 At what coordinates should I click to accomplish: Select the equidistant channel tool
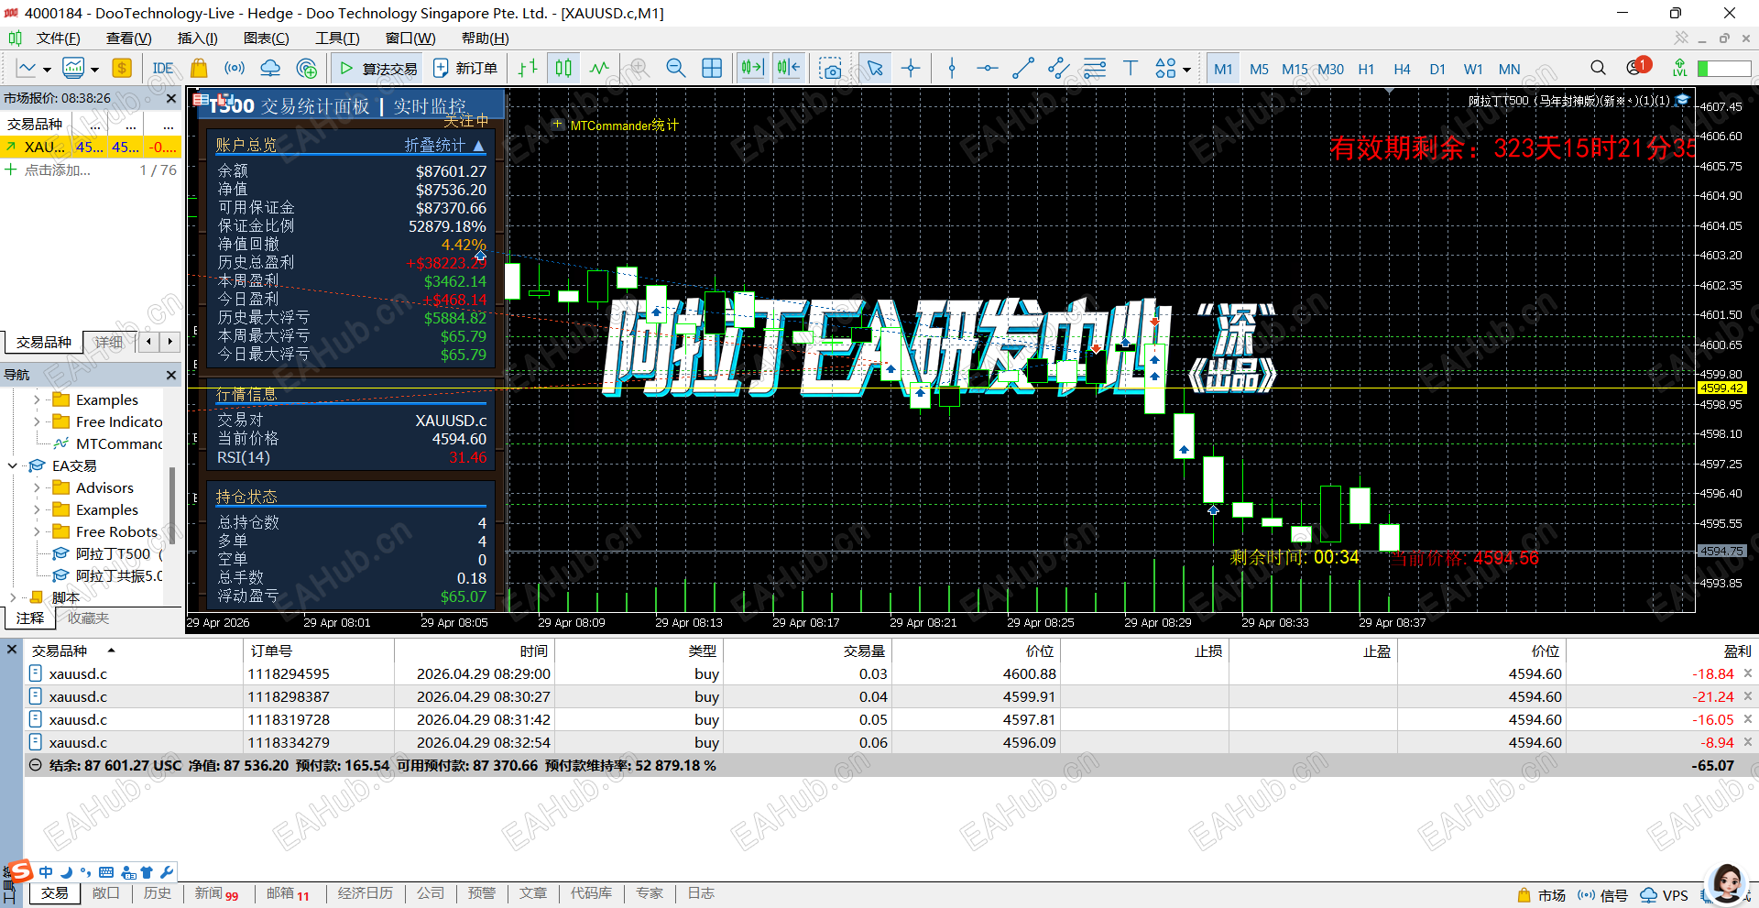(x=1059, y=69)
